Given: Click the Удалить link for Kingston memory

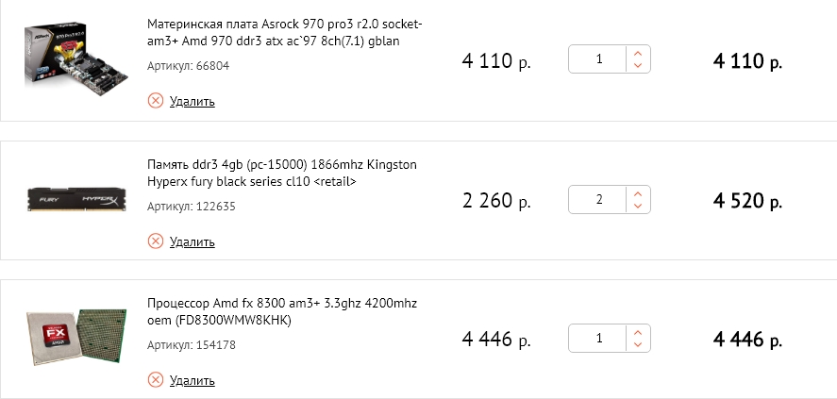Looking at the screenshot, I should tap(193, 242).
